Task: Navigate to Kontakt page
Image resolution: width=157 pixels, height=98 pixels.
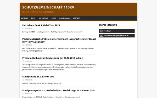Action: pos(76,18)
